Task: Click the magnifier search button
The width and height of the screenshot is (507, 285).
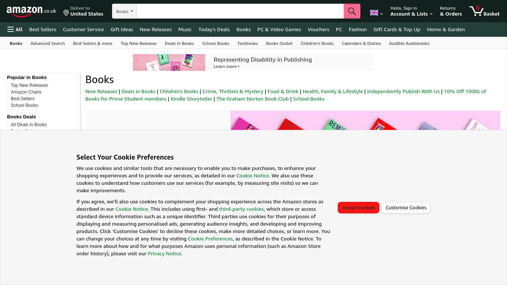Action: pos(352,11)
